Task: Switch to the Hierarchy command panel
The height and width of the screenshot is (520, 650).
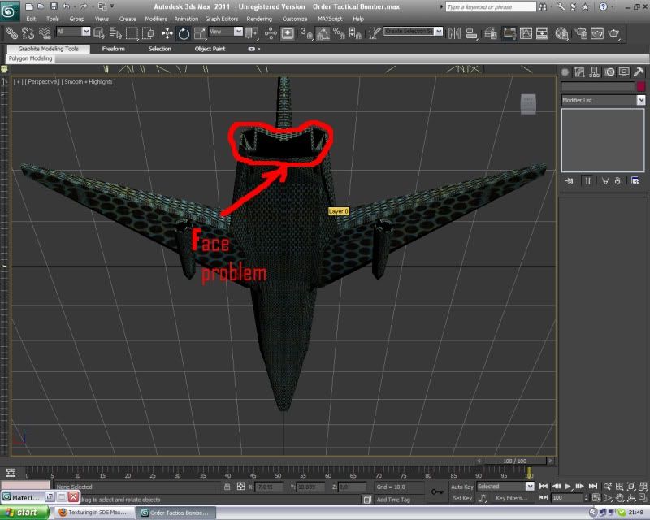Action: [x=595, y=72]
